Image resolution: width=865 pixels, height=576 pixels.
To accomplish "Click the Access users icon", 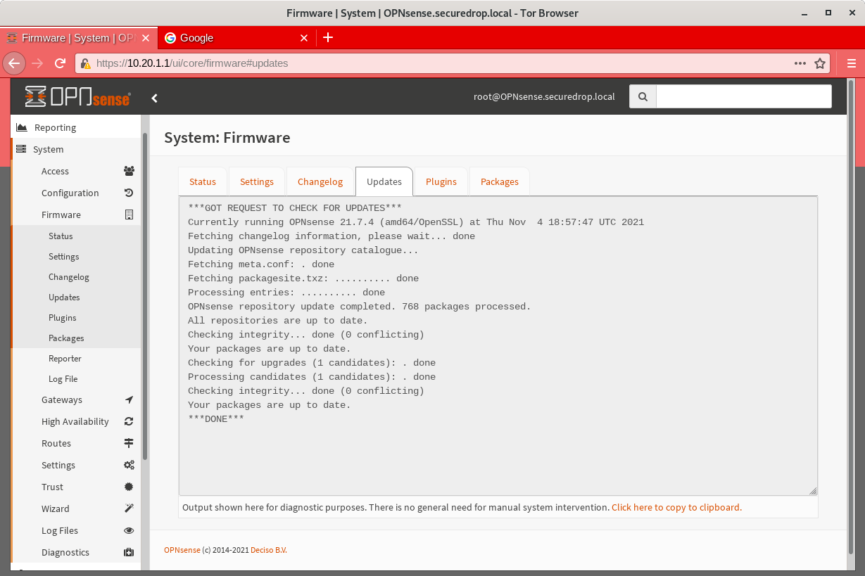I will (128, 171).
